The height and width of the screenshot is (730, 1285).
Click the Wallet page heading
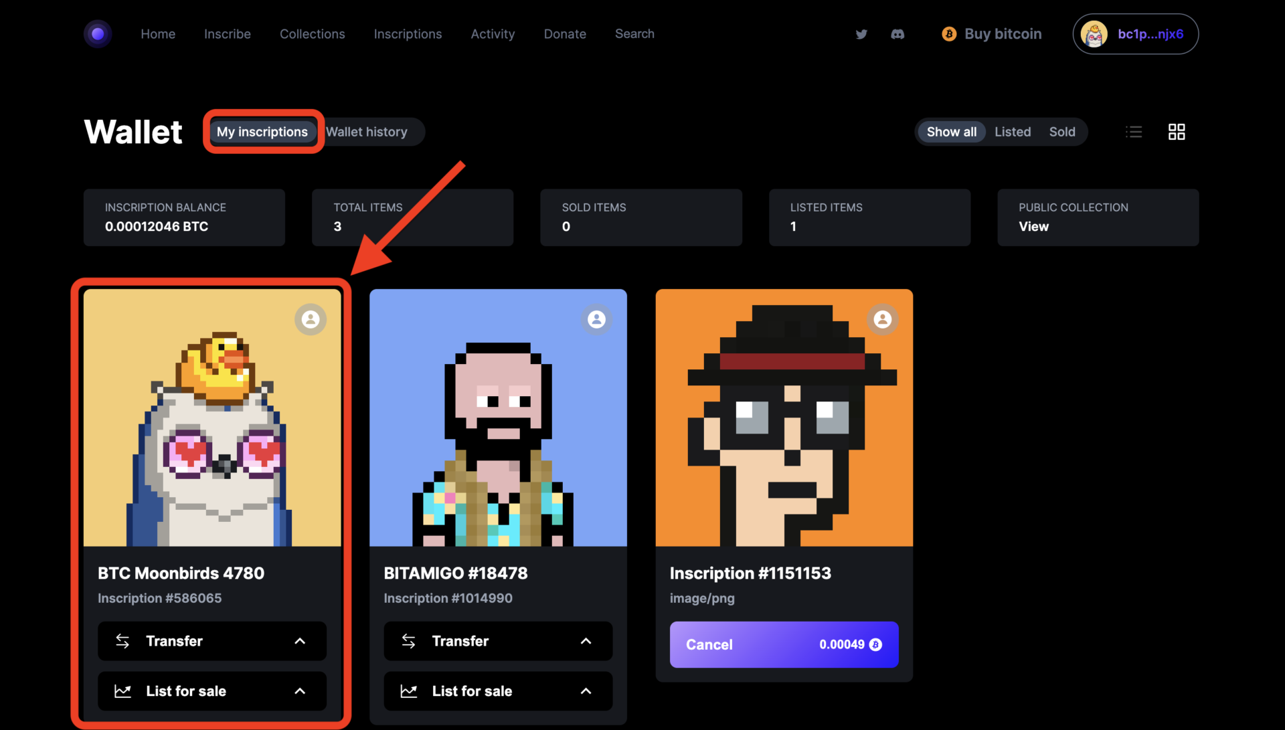tap(133, 132)
